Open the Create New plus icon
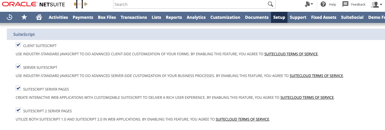The image size is (385, 130). (309, 4)
